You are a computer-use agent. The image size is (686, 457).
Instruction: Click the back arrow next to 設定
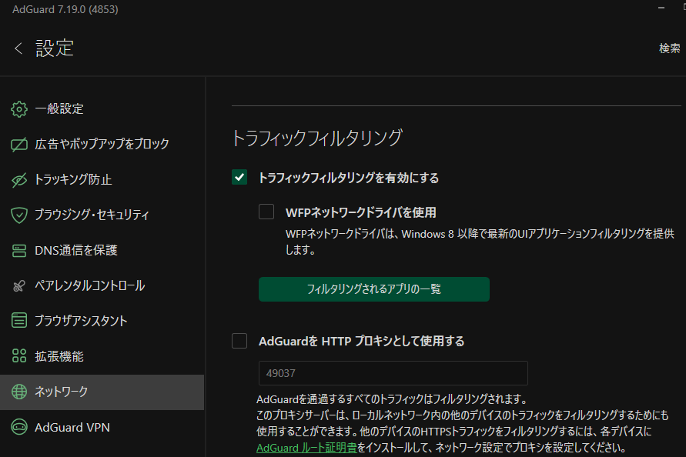pyautogui.click(x=18, y=48)
